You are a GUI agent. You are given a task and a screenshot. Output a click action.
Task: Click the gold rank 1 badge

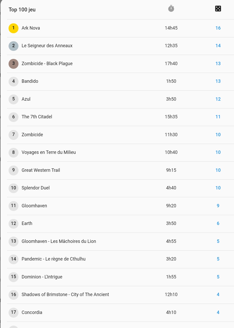pyautogui.click(x=14, y=28)
